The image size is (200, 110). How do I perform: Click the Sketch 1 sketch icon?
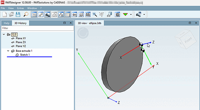(17, 55)
